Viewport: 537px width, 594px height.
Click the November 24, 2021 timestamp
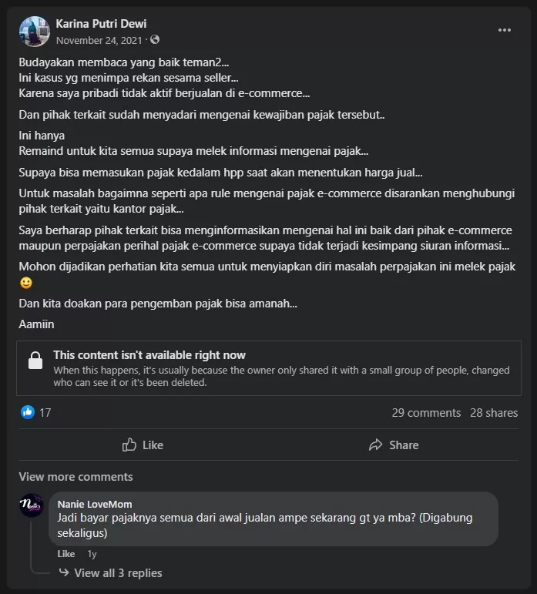pyautogui.click(x=99, y=40)
